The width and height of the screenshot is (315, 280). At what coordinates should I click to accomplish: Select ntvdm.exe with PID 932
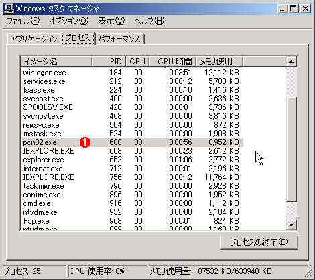tap(132, 212)
